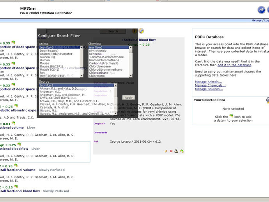Select Carbon tetrachloride in Chemical list
This screenshot has width=269, height=202.
tap(109, 63)
